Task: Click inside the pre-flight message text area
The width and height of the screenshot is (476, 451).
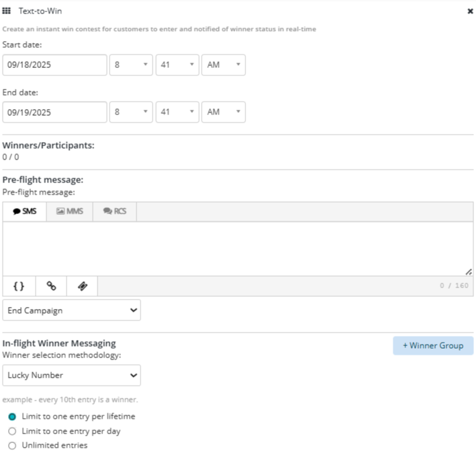Action: click(x=237, y=248)
